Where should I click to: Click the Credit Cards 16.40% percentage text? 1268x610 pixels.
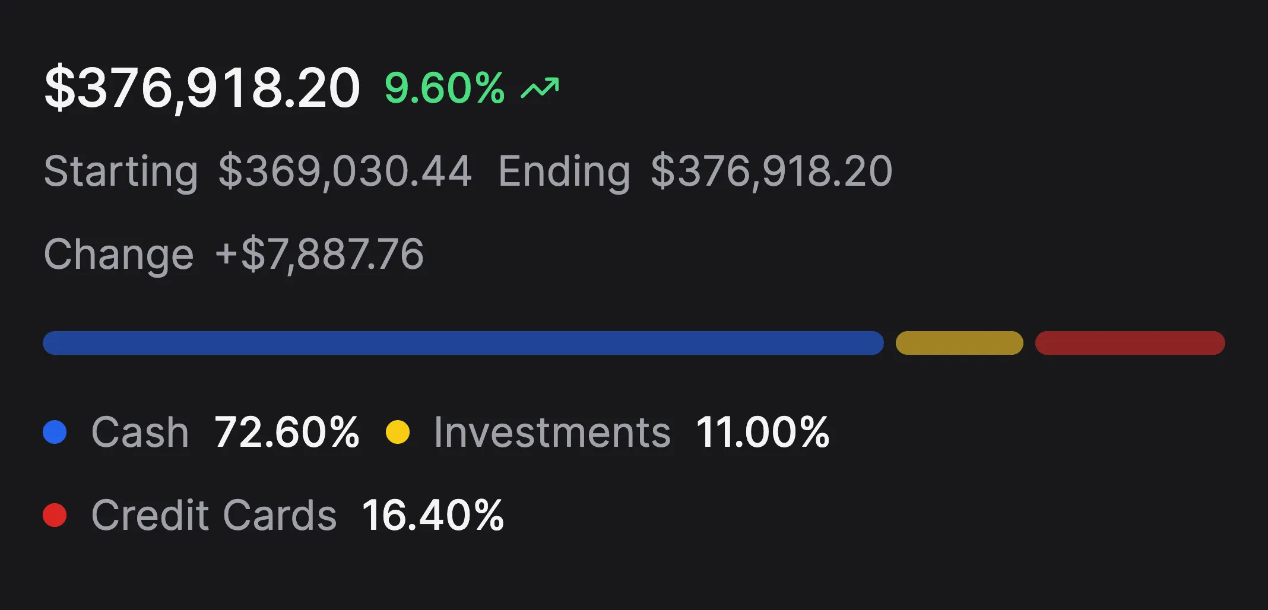click(432, 515)
